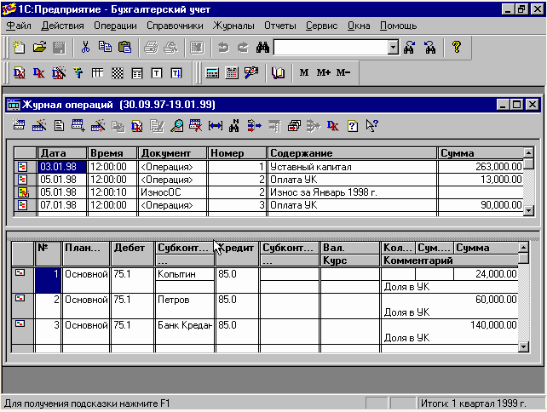
Task: Click the Cut scissors icon
Action: pyautogui.click(x=85, y=48)
